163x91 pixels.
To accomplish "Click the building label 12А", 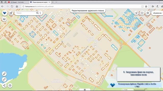I will coord(85,68).
